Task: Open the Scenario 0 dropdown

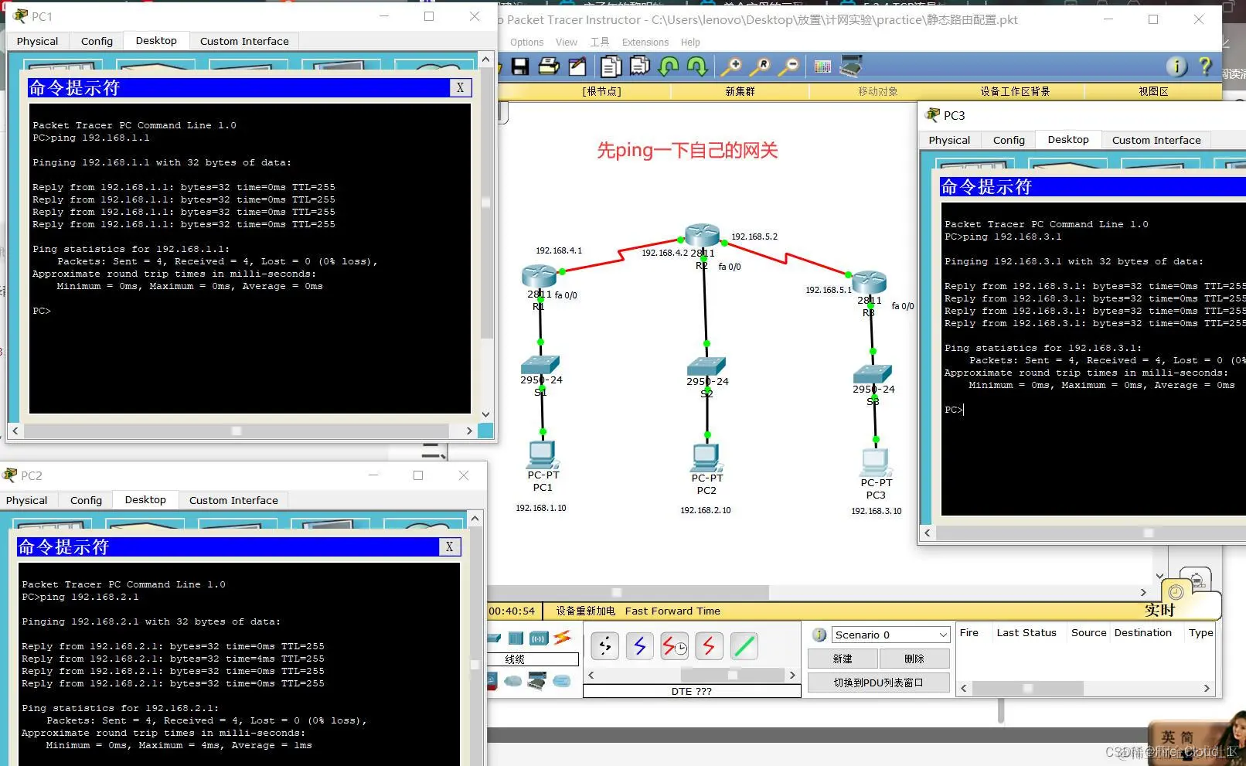Action: (x=890, y=635)
